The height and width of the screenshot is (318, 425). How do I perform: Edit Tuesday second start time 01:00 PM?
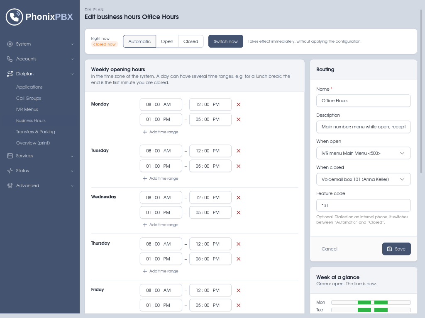coord(161,166)
